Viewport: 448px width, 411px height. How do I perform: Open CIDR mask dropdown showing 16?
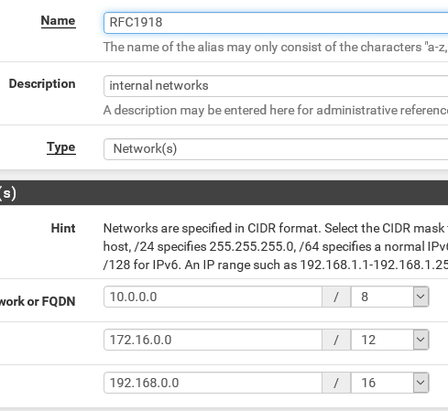point(390,383)
